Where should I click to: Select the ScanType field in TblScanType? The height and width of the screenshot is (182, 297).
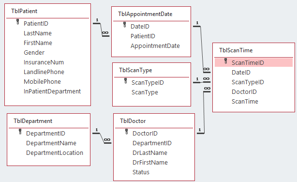point(145,92)
